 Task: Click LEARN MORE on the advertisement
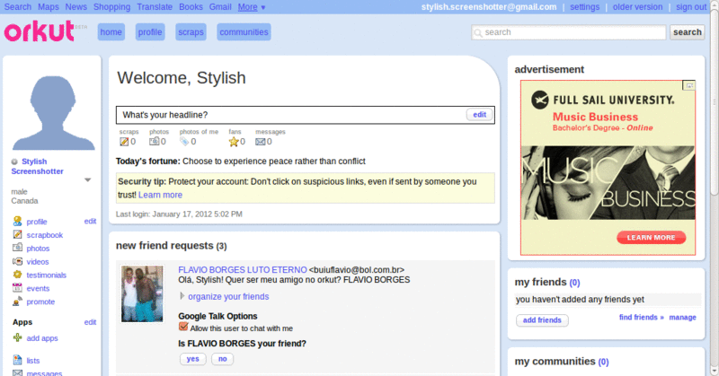coord(651,237)
